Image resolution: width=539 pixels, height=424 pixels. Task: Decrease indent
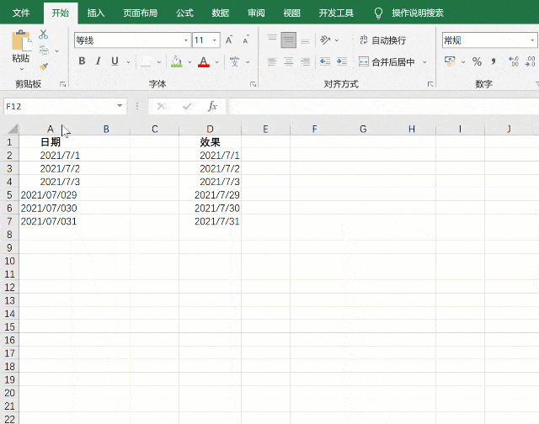pyautogui.click(x=325, y=61)
